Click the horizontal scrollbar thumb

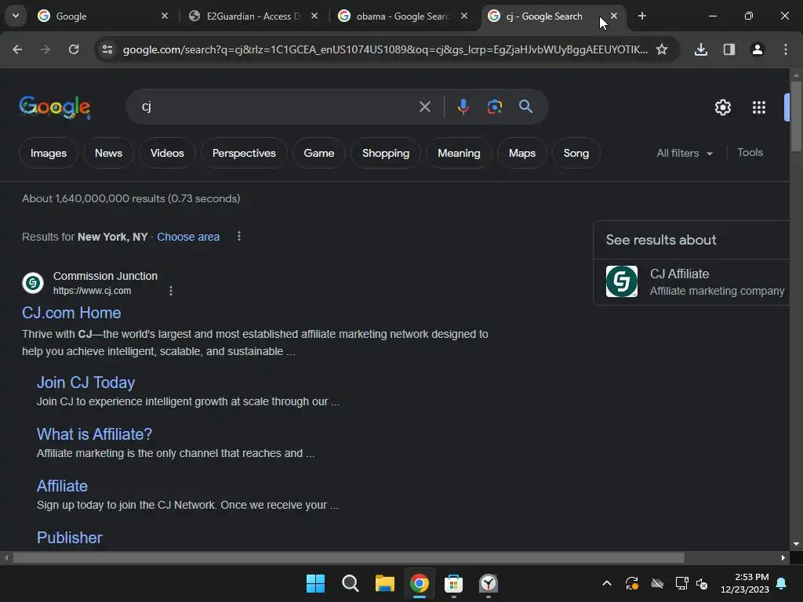click(348, 557)
